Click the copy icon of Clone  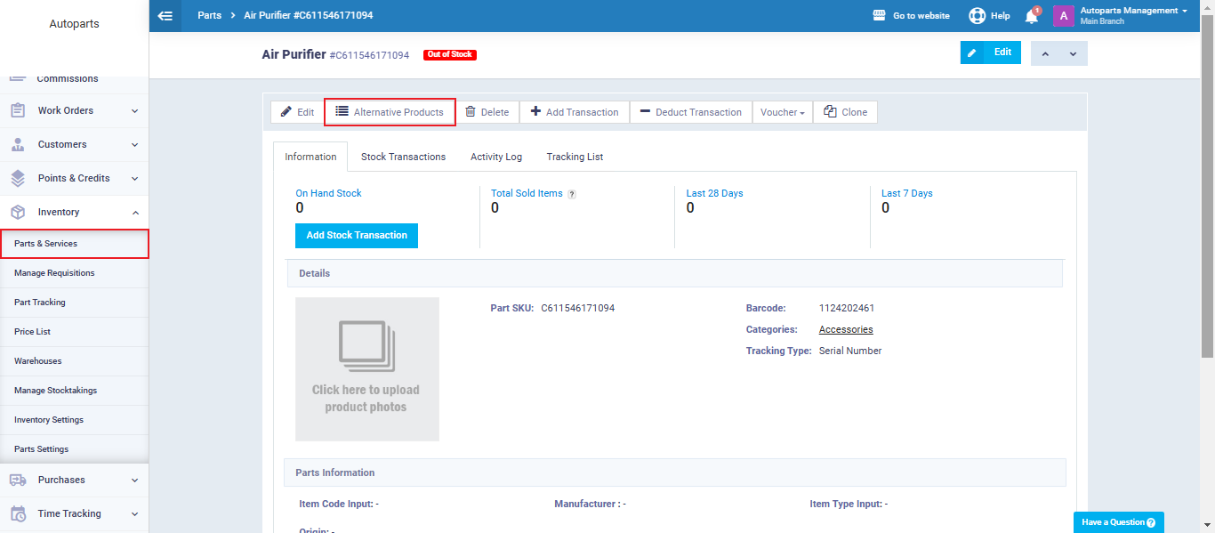point(830,112)
